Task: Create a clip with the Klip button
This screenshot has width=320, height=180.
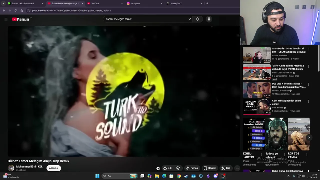Action: point(226,168)
